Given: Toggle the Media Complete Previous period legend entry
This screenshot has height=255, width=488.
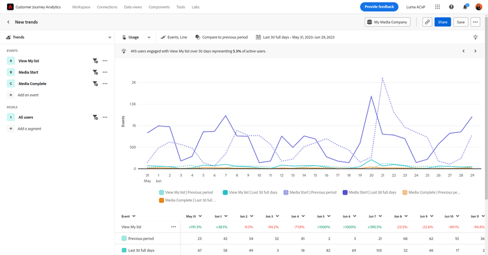Looking at the screenshot, I should [x=431, y=192].
